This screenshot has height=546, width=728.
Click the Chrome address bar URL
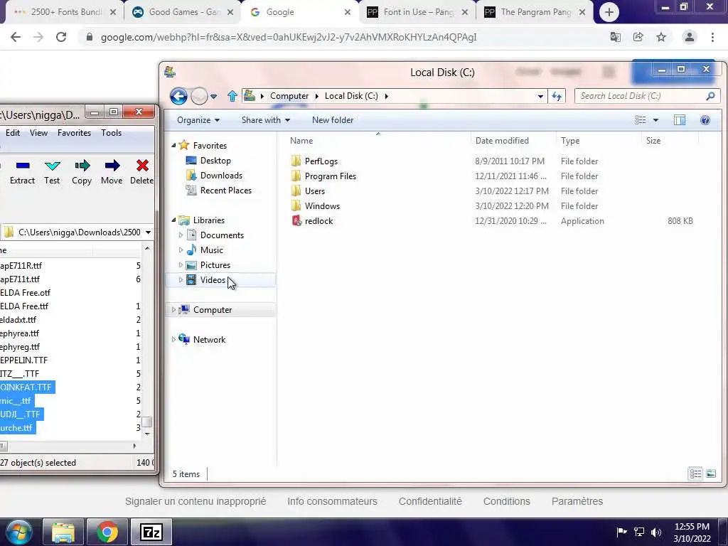(x=289, y=37)
